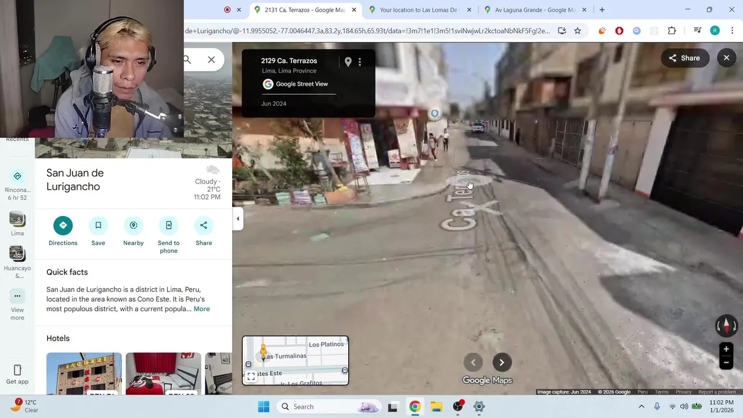Open taskbar Settings gear app

(479, 406)
